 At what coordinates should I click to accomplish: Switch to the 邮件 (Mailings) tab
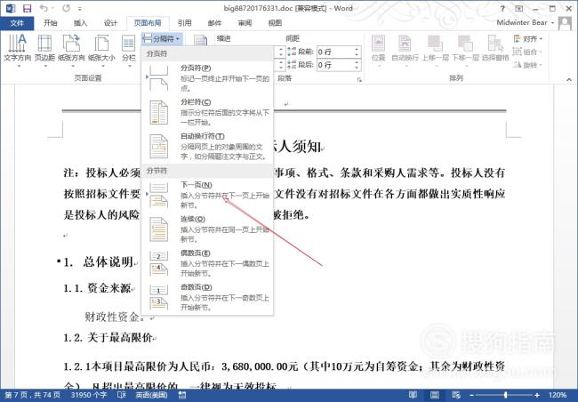pos(214,23)
